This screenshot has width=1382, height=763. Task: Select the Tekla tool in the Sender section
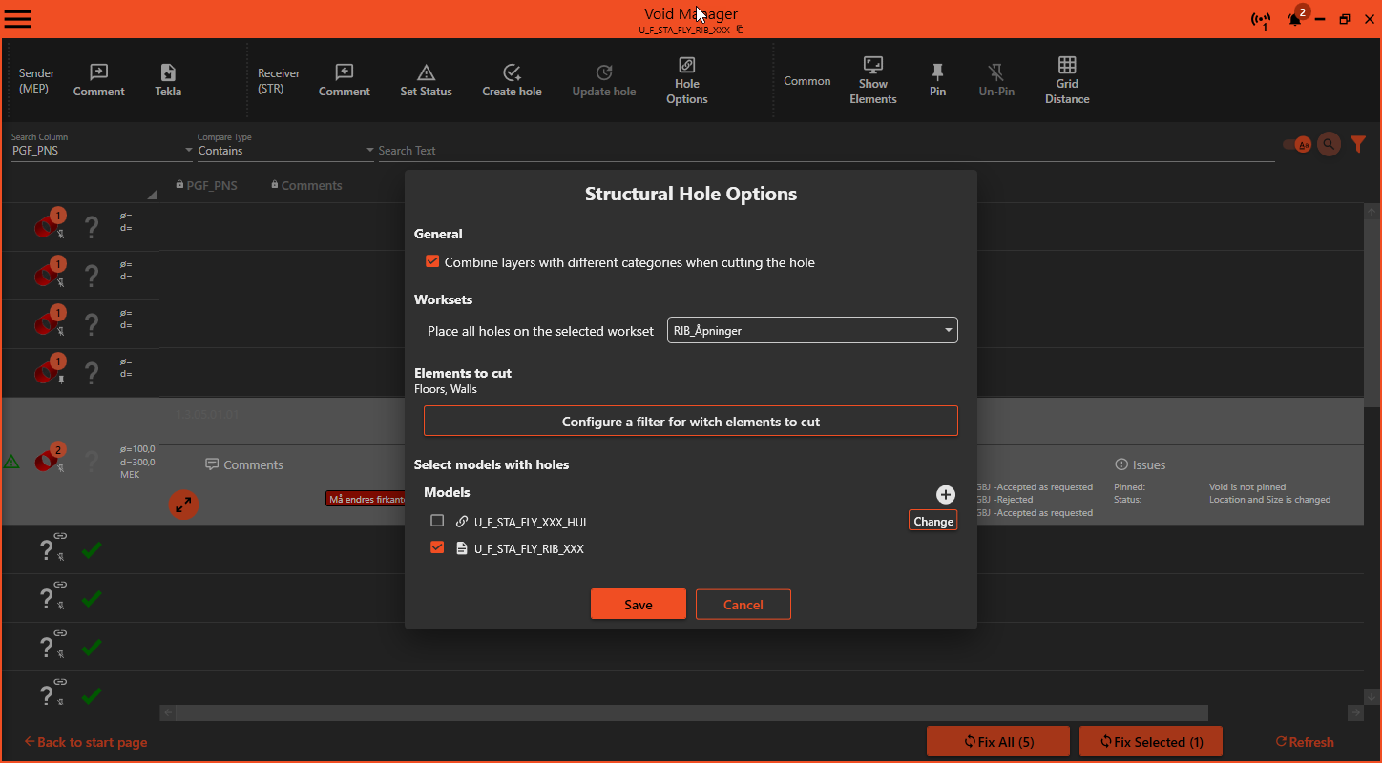167,80
